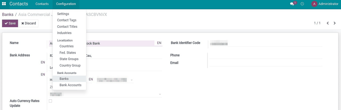
Task: Select Settings from Configuration menu
Action: 63,14
